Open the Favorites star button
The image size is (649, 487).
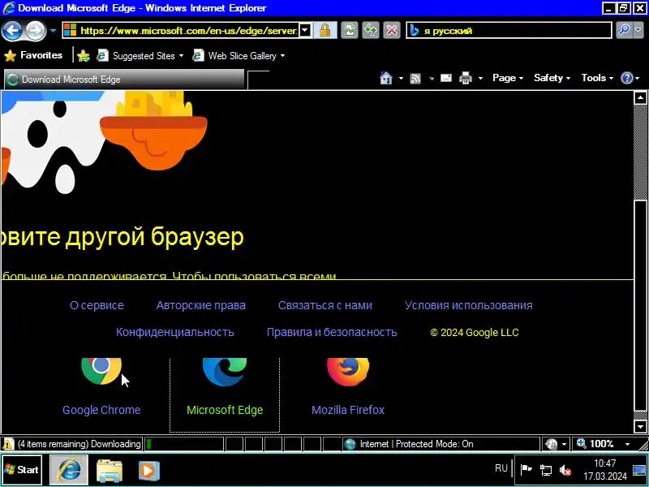pos(33,55)
